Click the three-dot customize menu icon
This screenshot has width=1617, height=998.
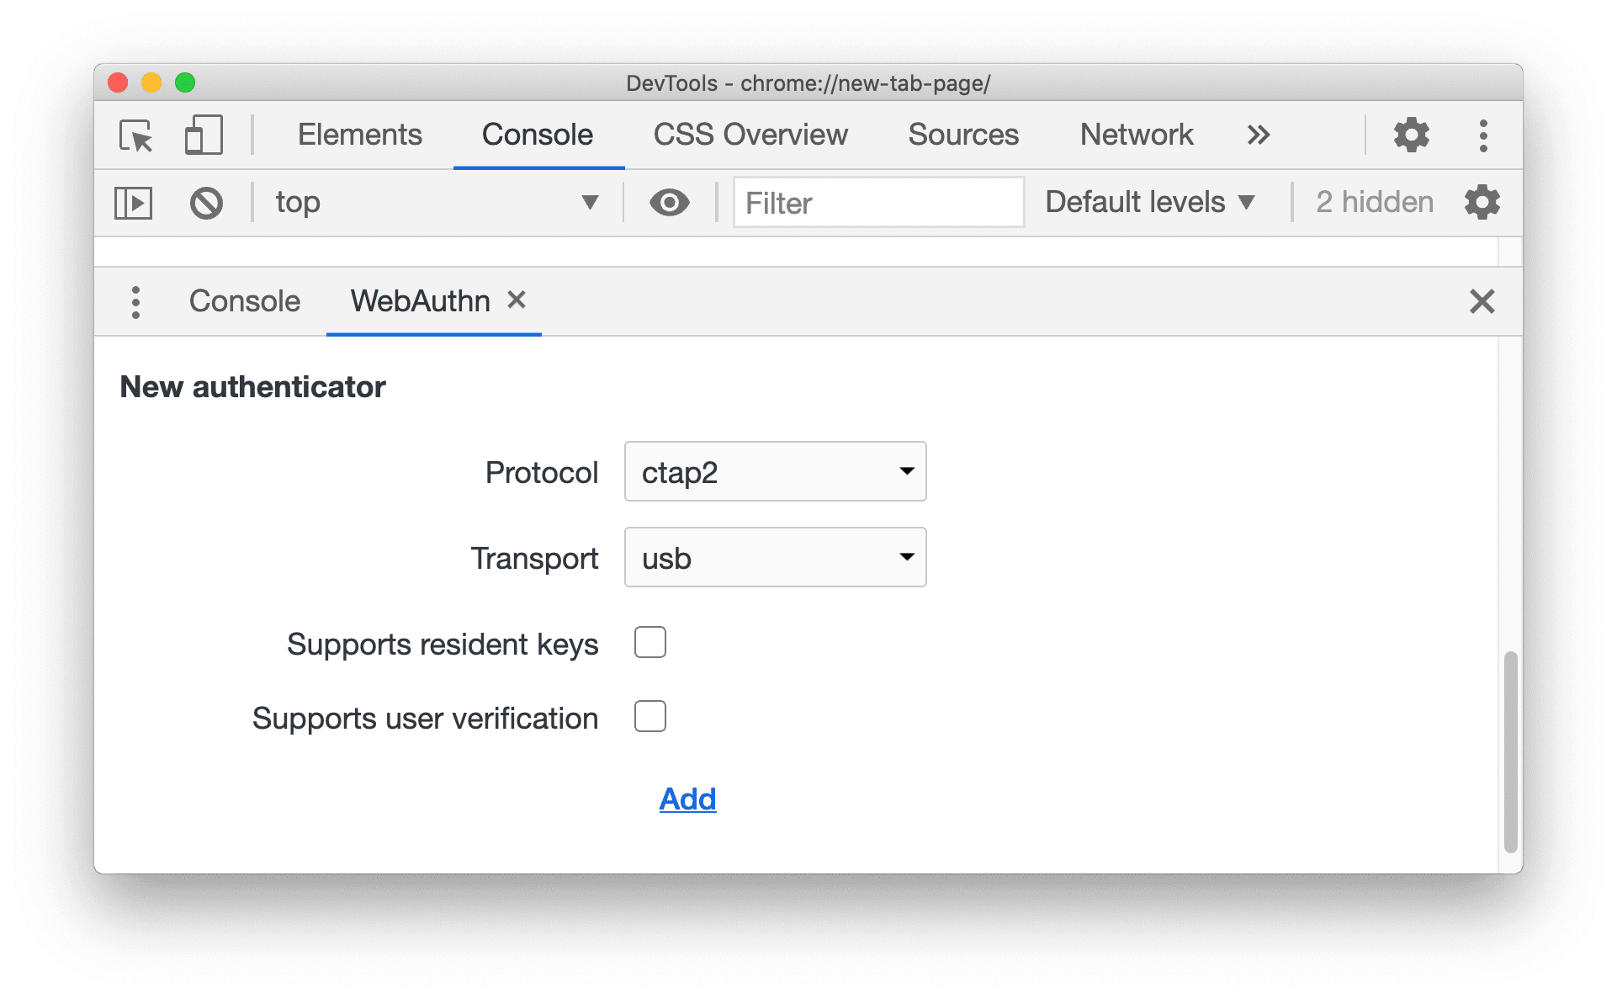tap(1483, 131)
